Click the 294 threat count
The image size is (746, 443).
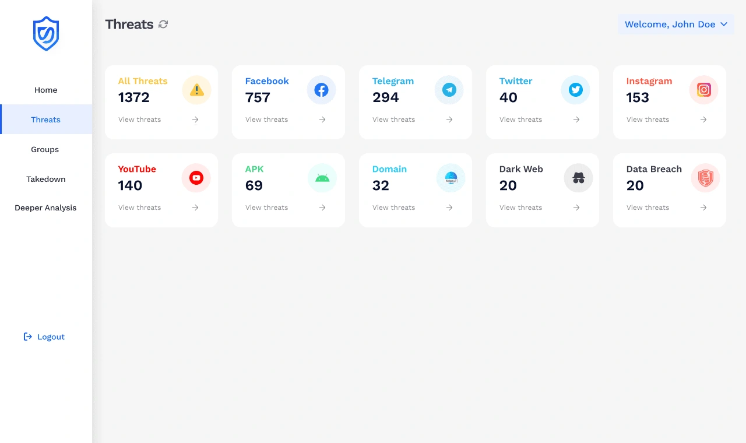coord(386,97)
